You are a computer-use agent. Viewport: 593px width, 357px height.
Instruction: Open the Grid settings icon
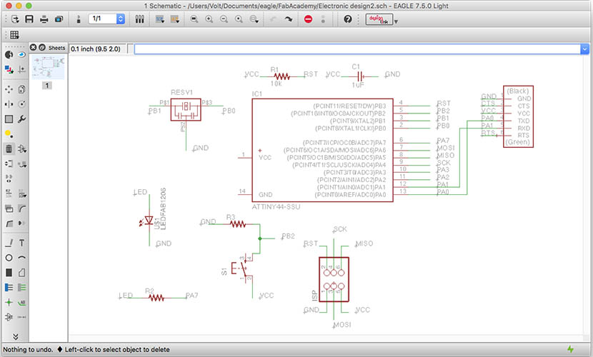(x=14, y=35)
